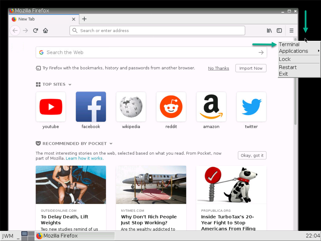Open the Firefox home page icon
This screenshot has width=321, height=241.
pos(45,31)
